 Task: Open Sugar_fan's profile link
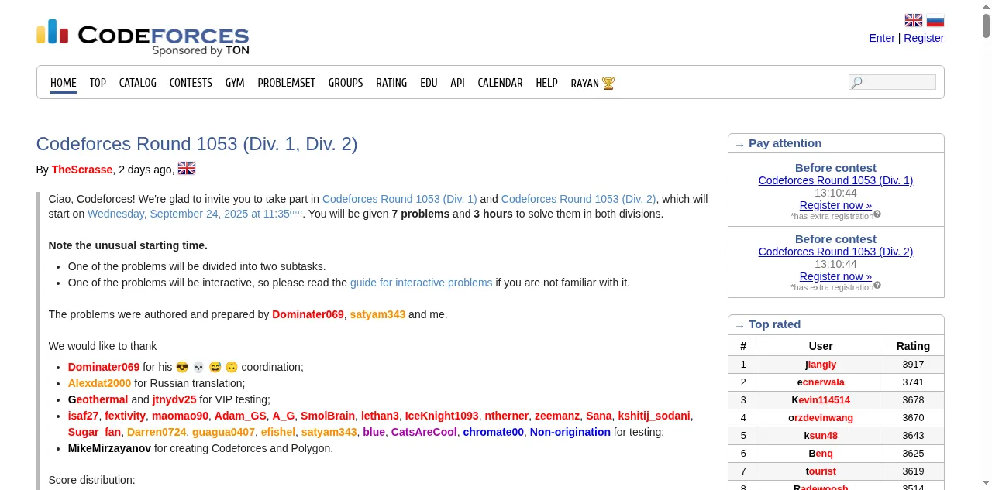[95, 432]
